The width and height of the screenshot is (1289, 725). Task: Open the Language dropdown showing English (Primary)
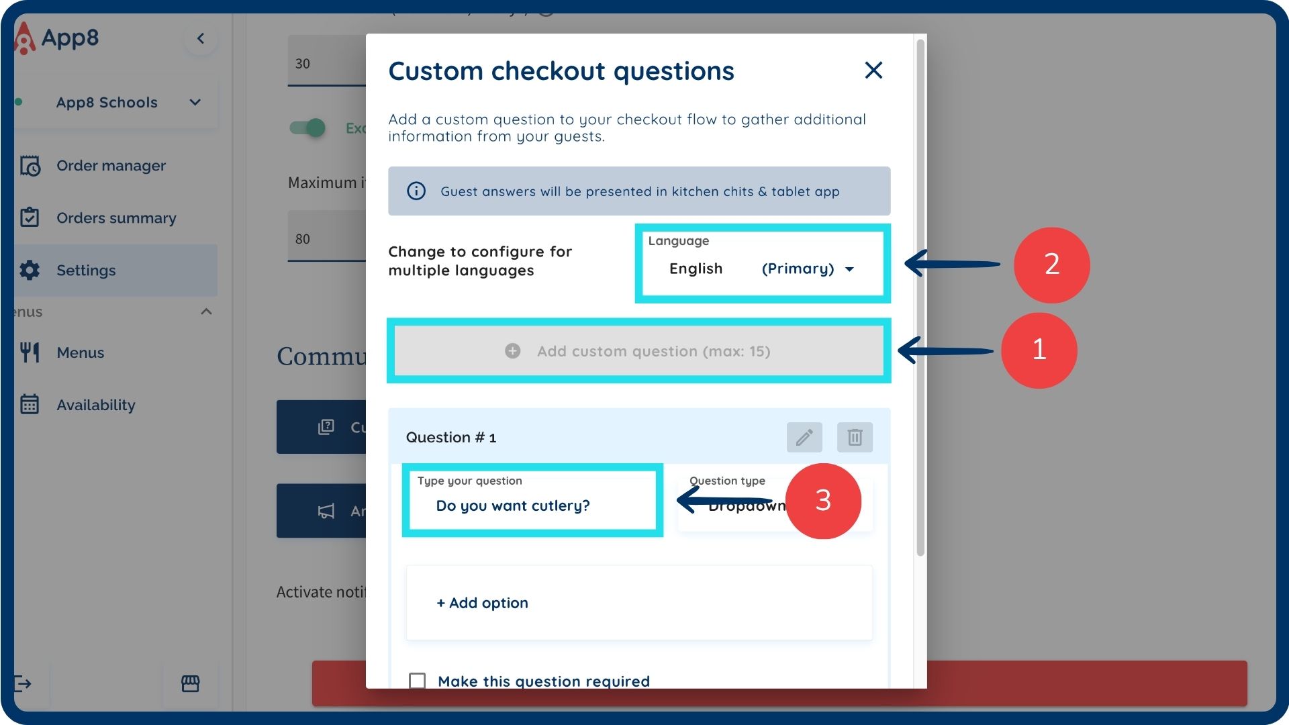762,269
